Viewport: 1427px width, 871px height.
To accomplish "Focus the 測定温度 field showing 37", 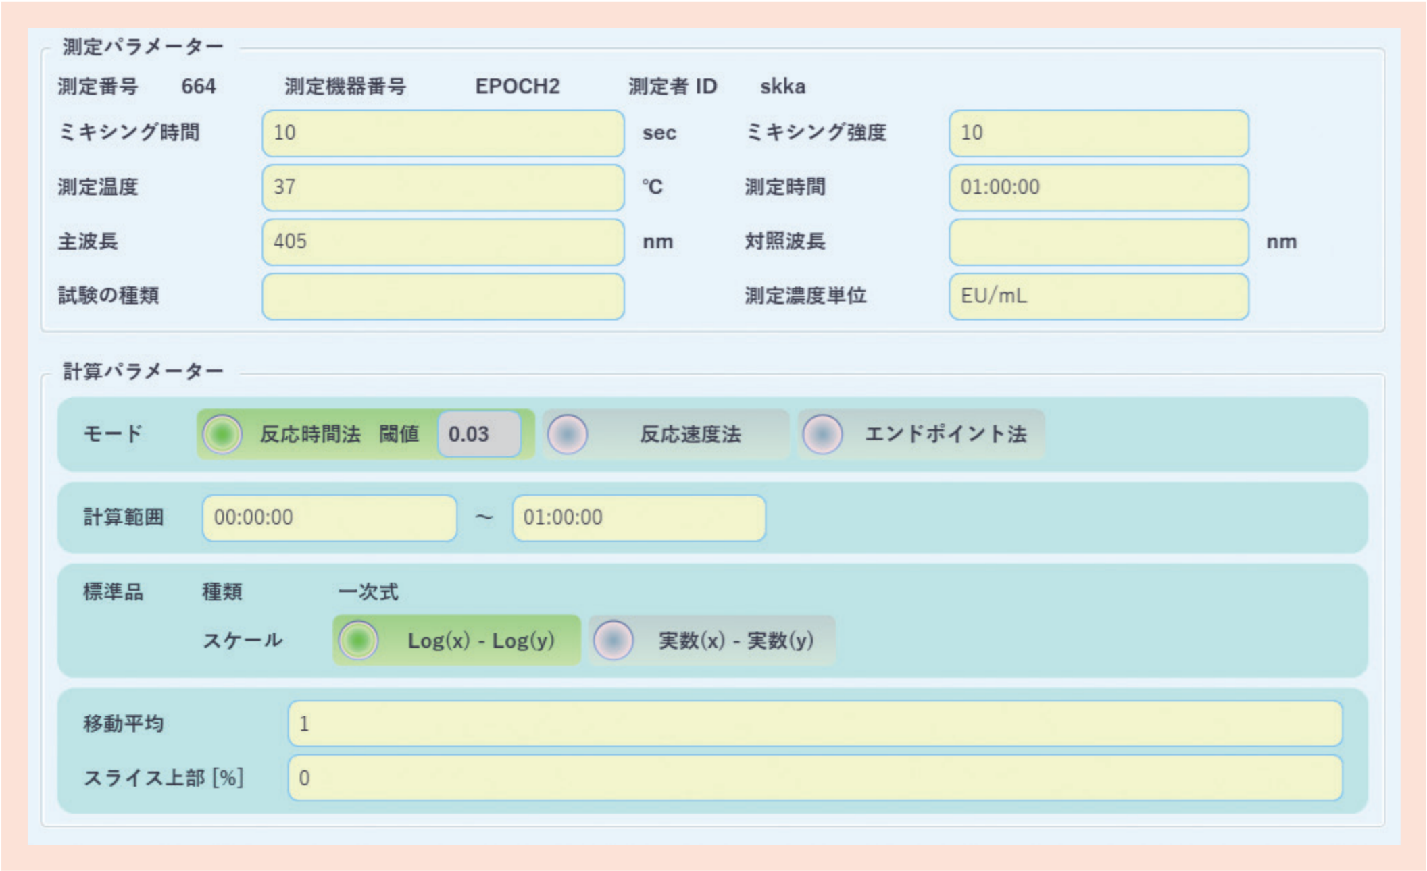I will point(443,187).
